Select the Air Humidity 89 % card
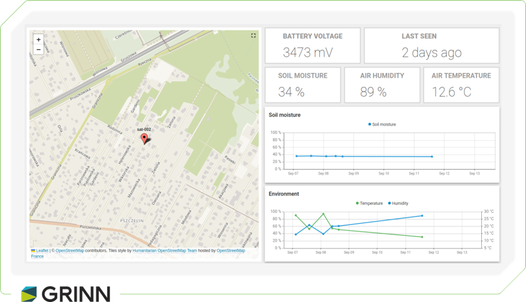 pos(381,85)
